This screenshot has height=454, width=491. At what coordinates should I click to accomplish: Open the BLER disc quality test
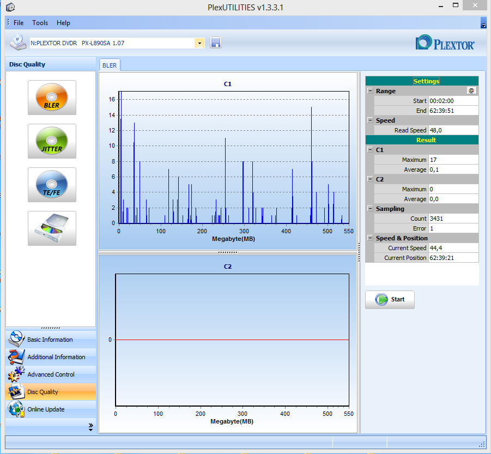click(52, 98)
